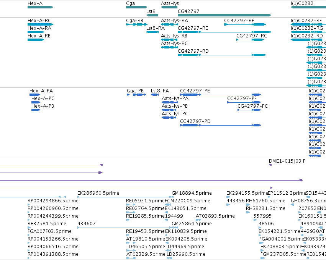Viewport: 326px width, 260px height.
Task: Click EST RP004391388.5prime
Action: click(x=29, y=258)
